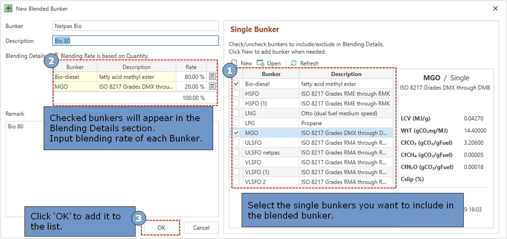Click the Description field with Bio 80
This screenshot has width=507, height=239.
pyautogui.click(x=136, y=41)
